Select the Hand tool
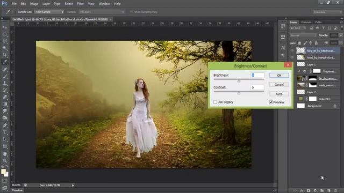 click(x=5, y=154)
